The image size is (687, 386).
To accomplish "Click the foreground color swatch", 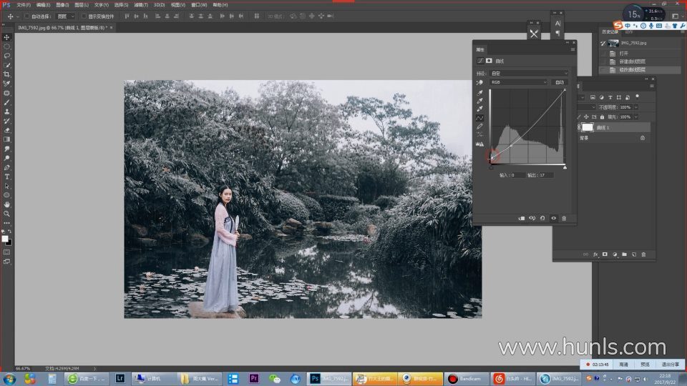I will (5, 239).
